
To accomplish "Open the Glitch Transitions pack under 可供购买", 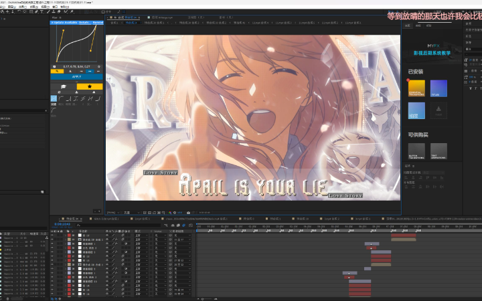I will (416, 151).
